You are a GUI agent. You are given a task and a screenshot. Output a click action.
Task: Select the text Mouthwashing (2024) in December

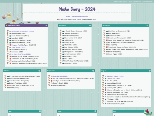(72, 36)
